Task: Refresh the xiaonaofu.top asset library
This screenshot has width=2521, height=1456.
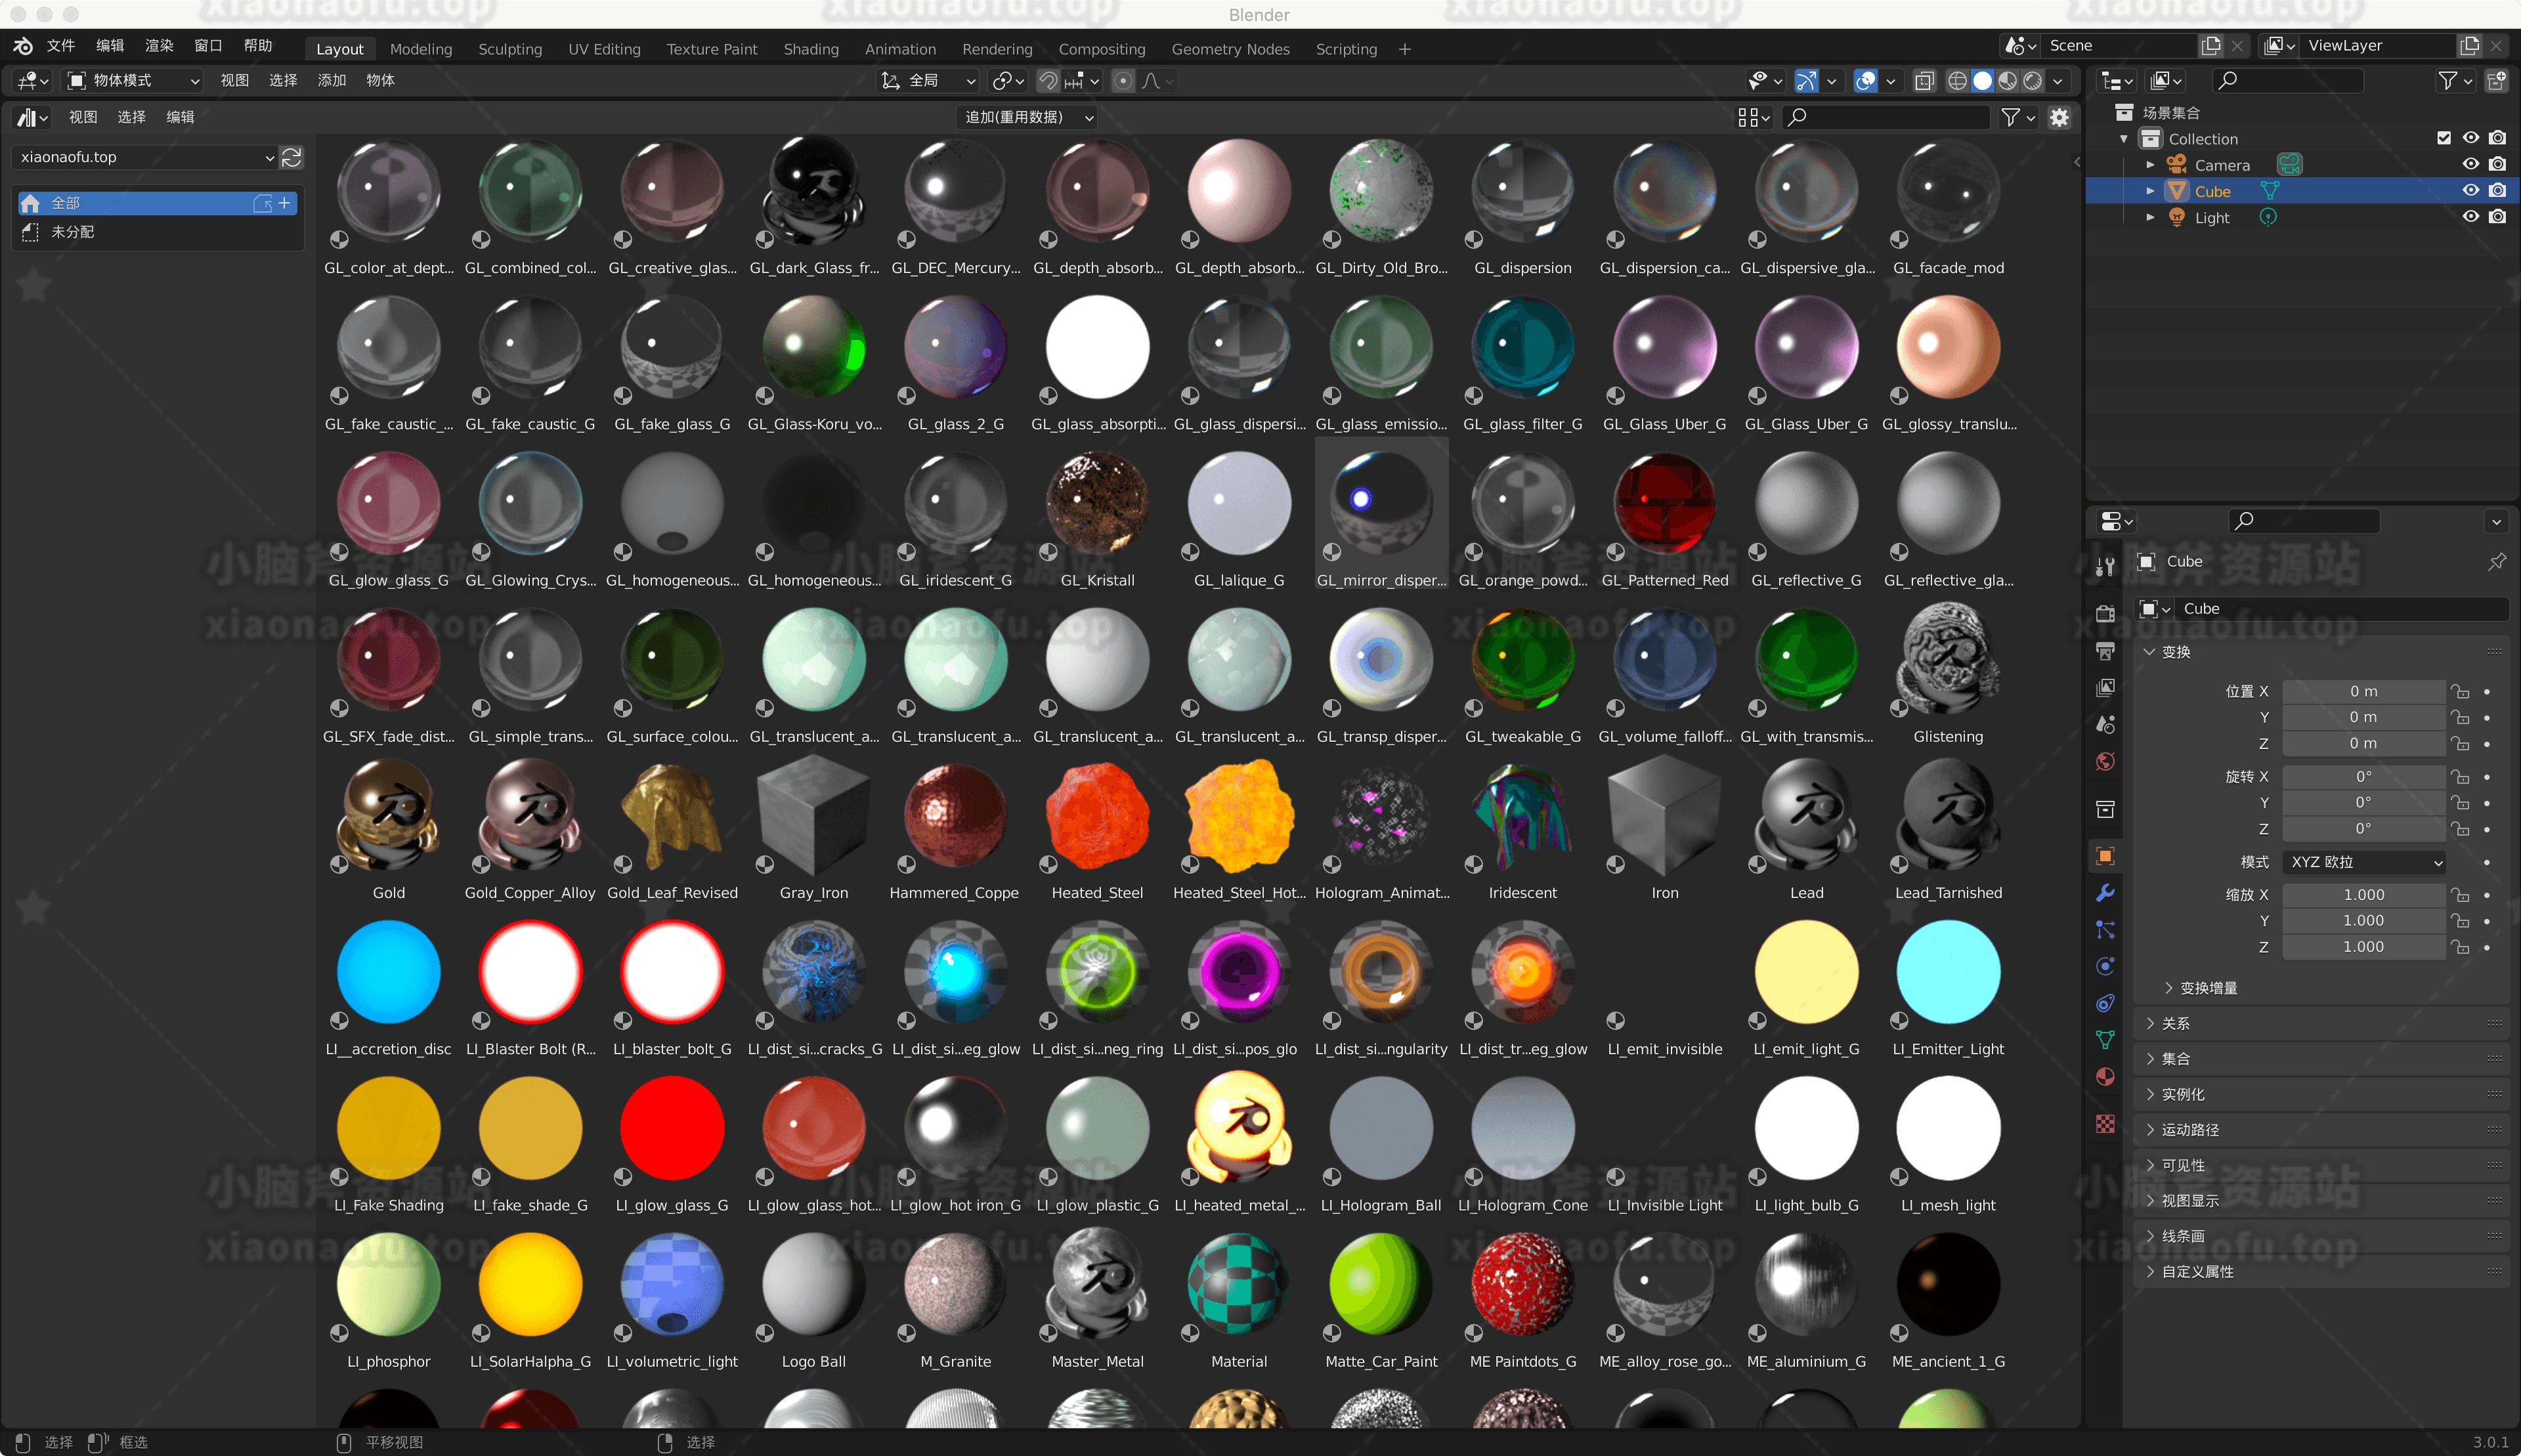Action: click(292, 157)
